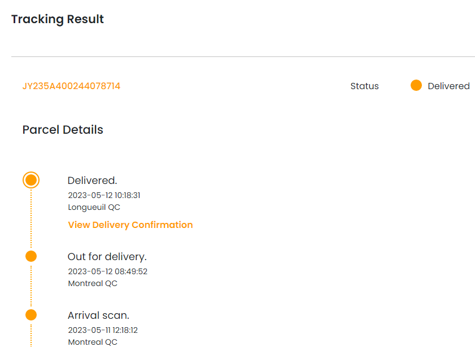This screenshot has width=475, height=347.
Task: Click the Out for delivery timeline dot
Action: point(31,256)
